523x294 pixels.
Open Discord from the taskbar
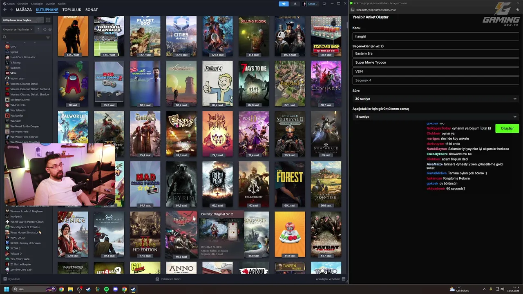115,289
